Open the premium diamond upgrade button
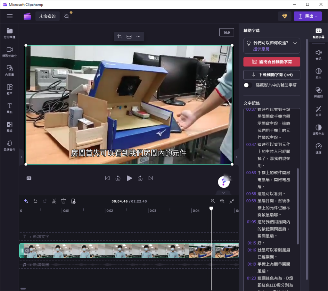 (x=284, y=16)
